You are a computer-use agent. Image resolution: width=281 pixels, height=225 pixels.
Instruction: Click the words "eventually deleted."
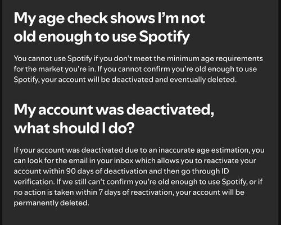click(x=203, y=80)
